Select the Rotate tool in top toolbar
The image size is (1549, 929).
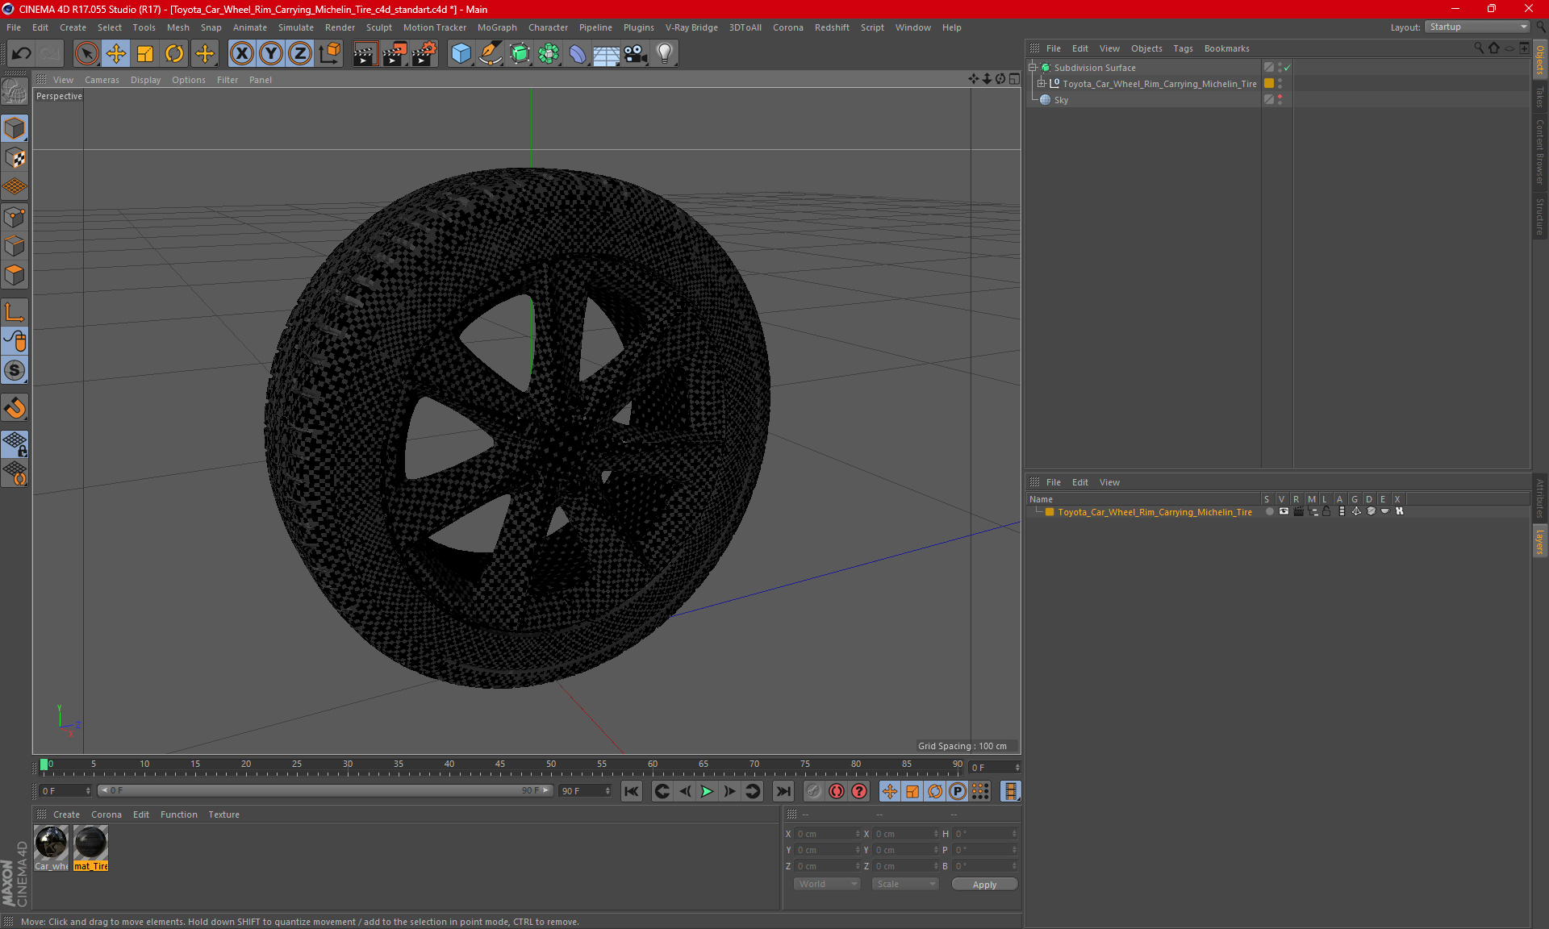[x=174, y=54]
